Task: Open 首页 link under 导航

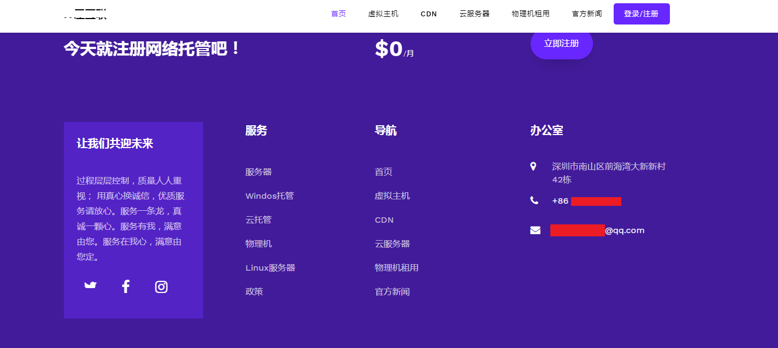Action: (384, 172)
